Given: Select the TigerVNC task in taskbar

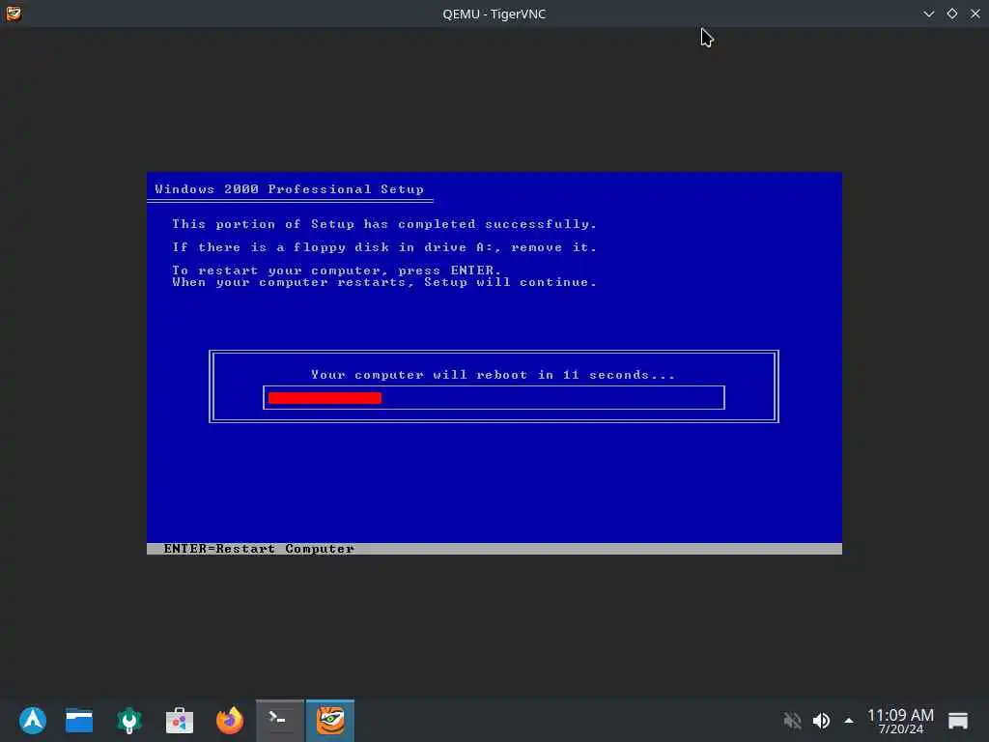Looking at the screenshot, I should pos(330,720).
